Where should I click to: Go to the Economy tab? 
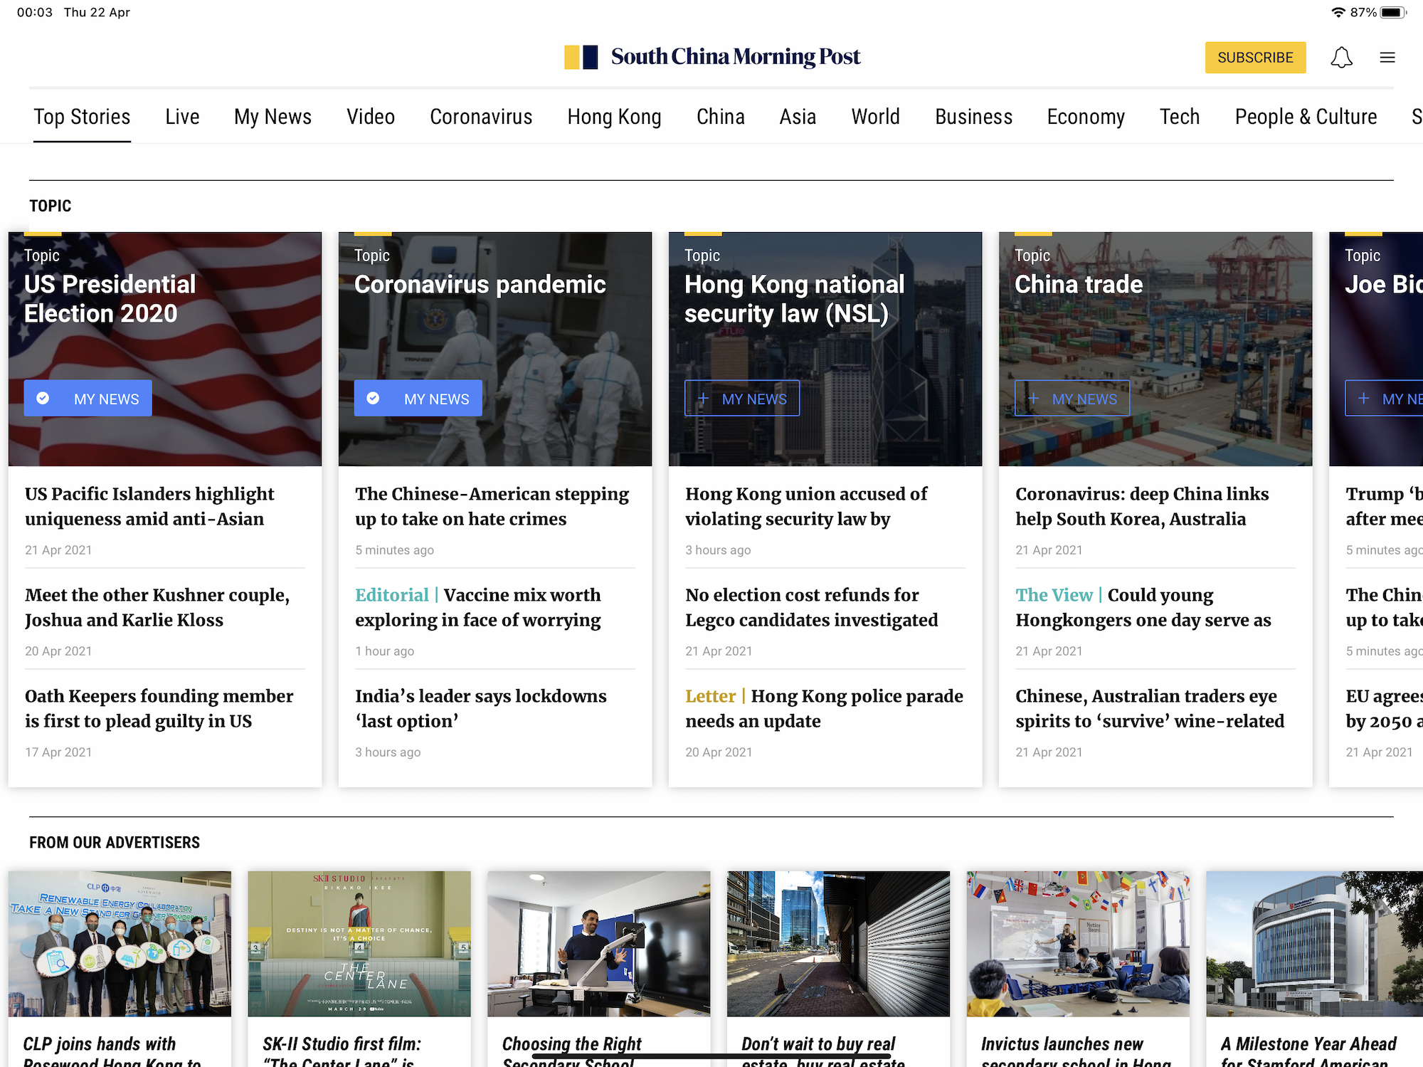pos(1086,117)
